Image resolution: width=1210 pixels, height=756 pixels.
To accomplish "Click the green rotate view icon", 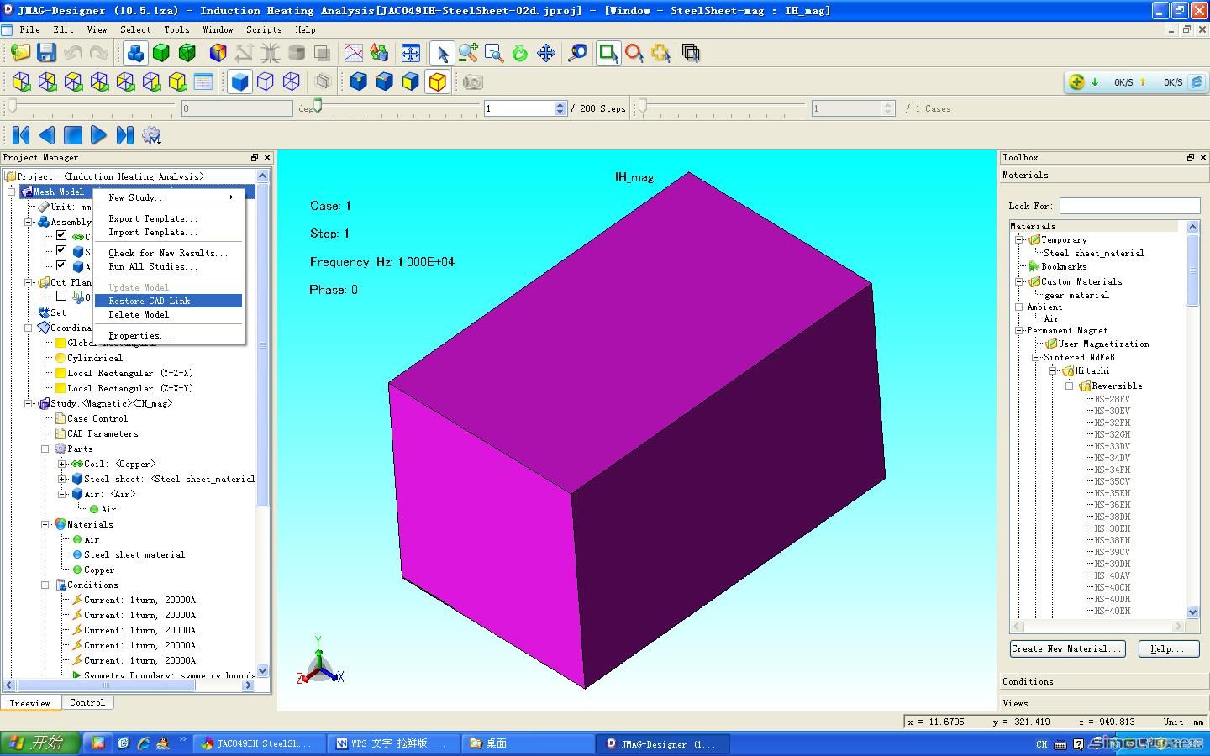I will click(x=520, y=53).
